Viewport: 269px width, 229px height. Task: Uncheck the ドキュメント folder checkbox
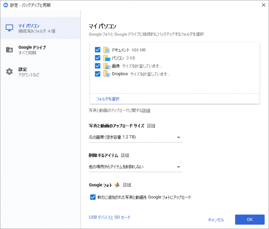coord(98,50)
